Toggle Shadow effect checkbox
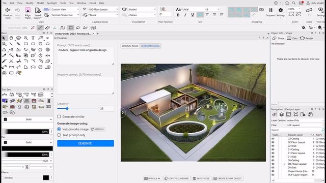The width and height of the screenshot is (326, 183). (x=3, y=178)
